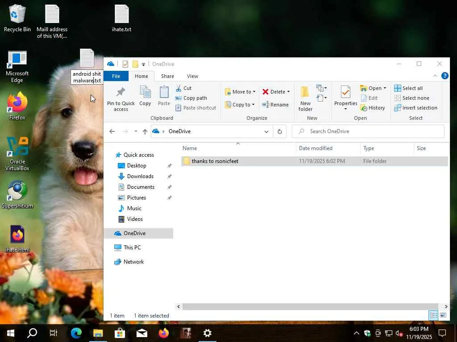Open the Delete dropdown arrow
Image resolution: width=457 pixels, height=342 pixels.
coord(288,92)
